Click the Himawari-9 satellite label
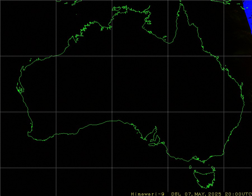This screenshot has height=196, width=252. tap(148, 194)
